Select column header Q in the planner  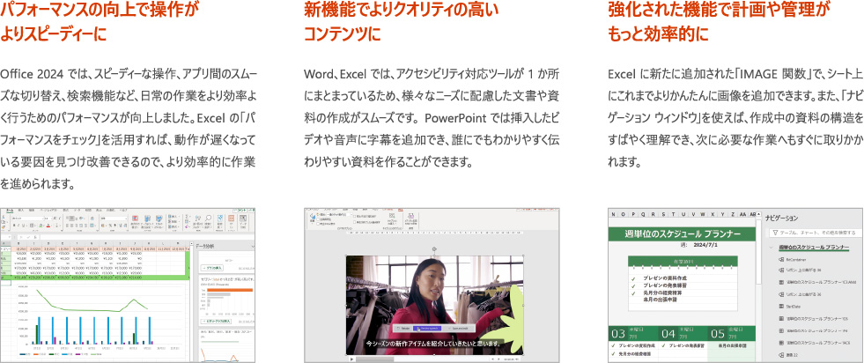tap(643, 214)
